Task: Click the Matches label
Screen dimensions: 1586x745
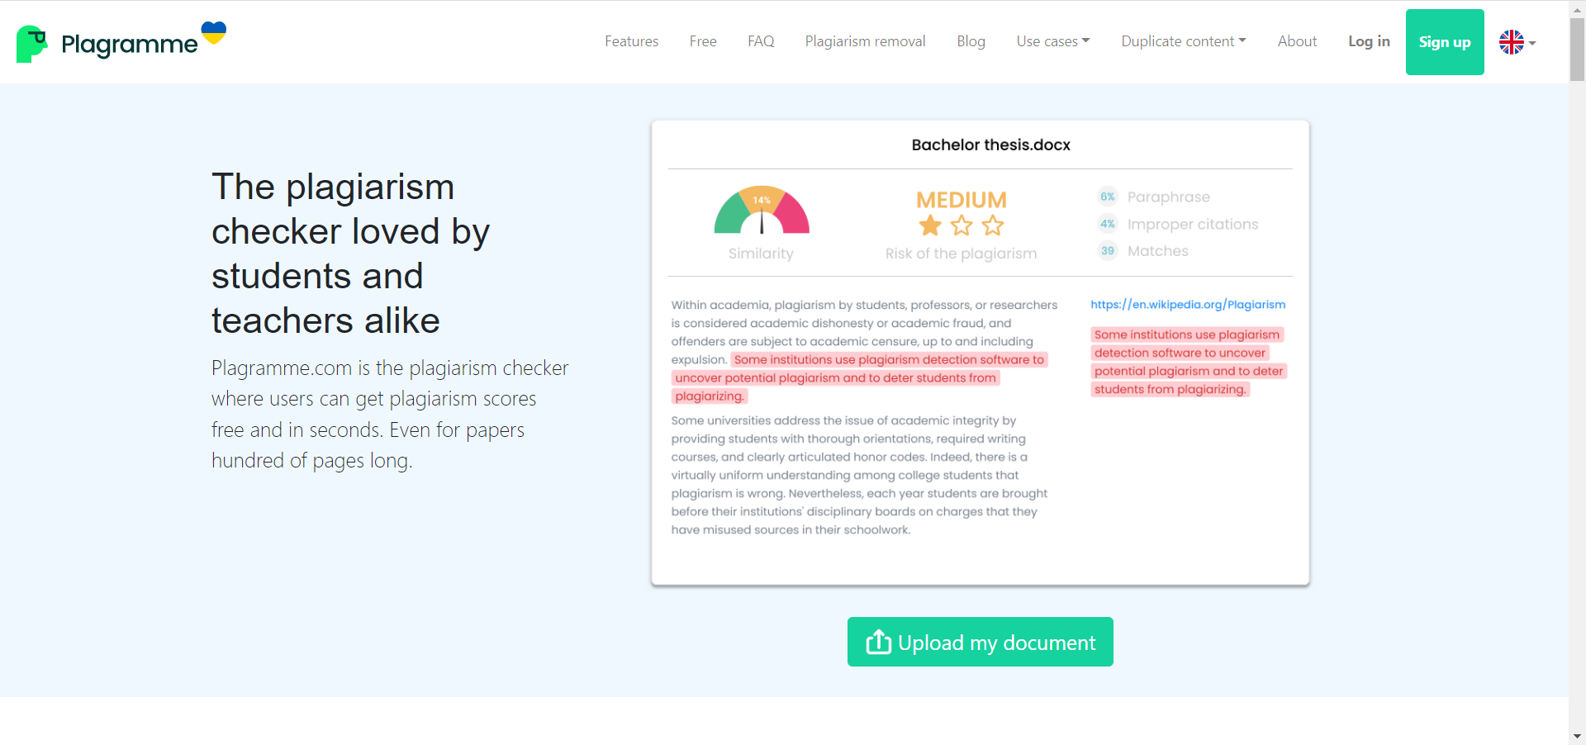Action: (1158, 251)
